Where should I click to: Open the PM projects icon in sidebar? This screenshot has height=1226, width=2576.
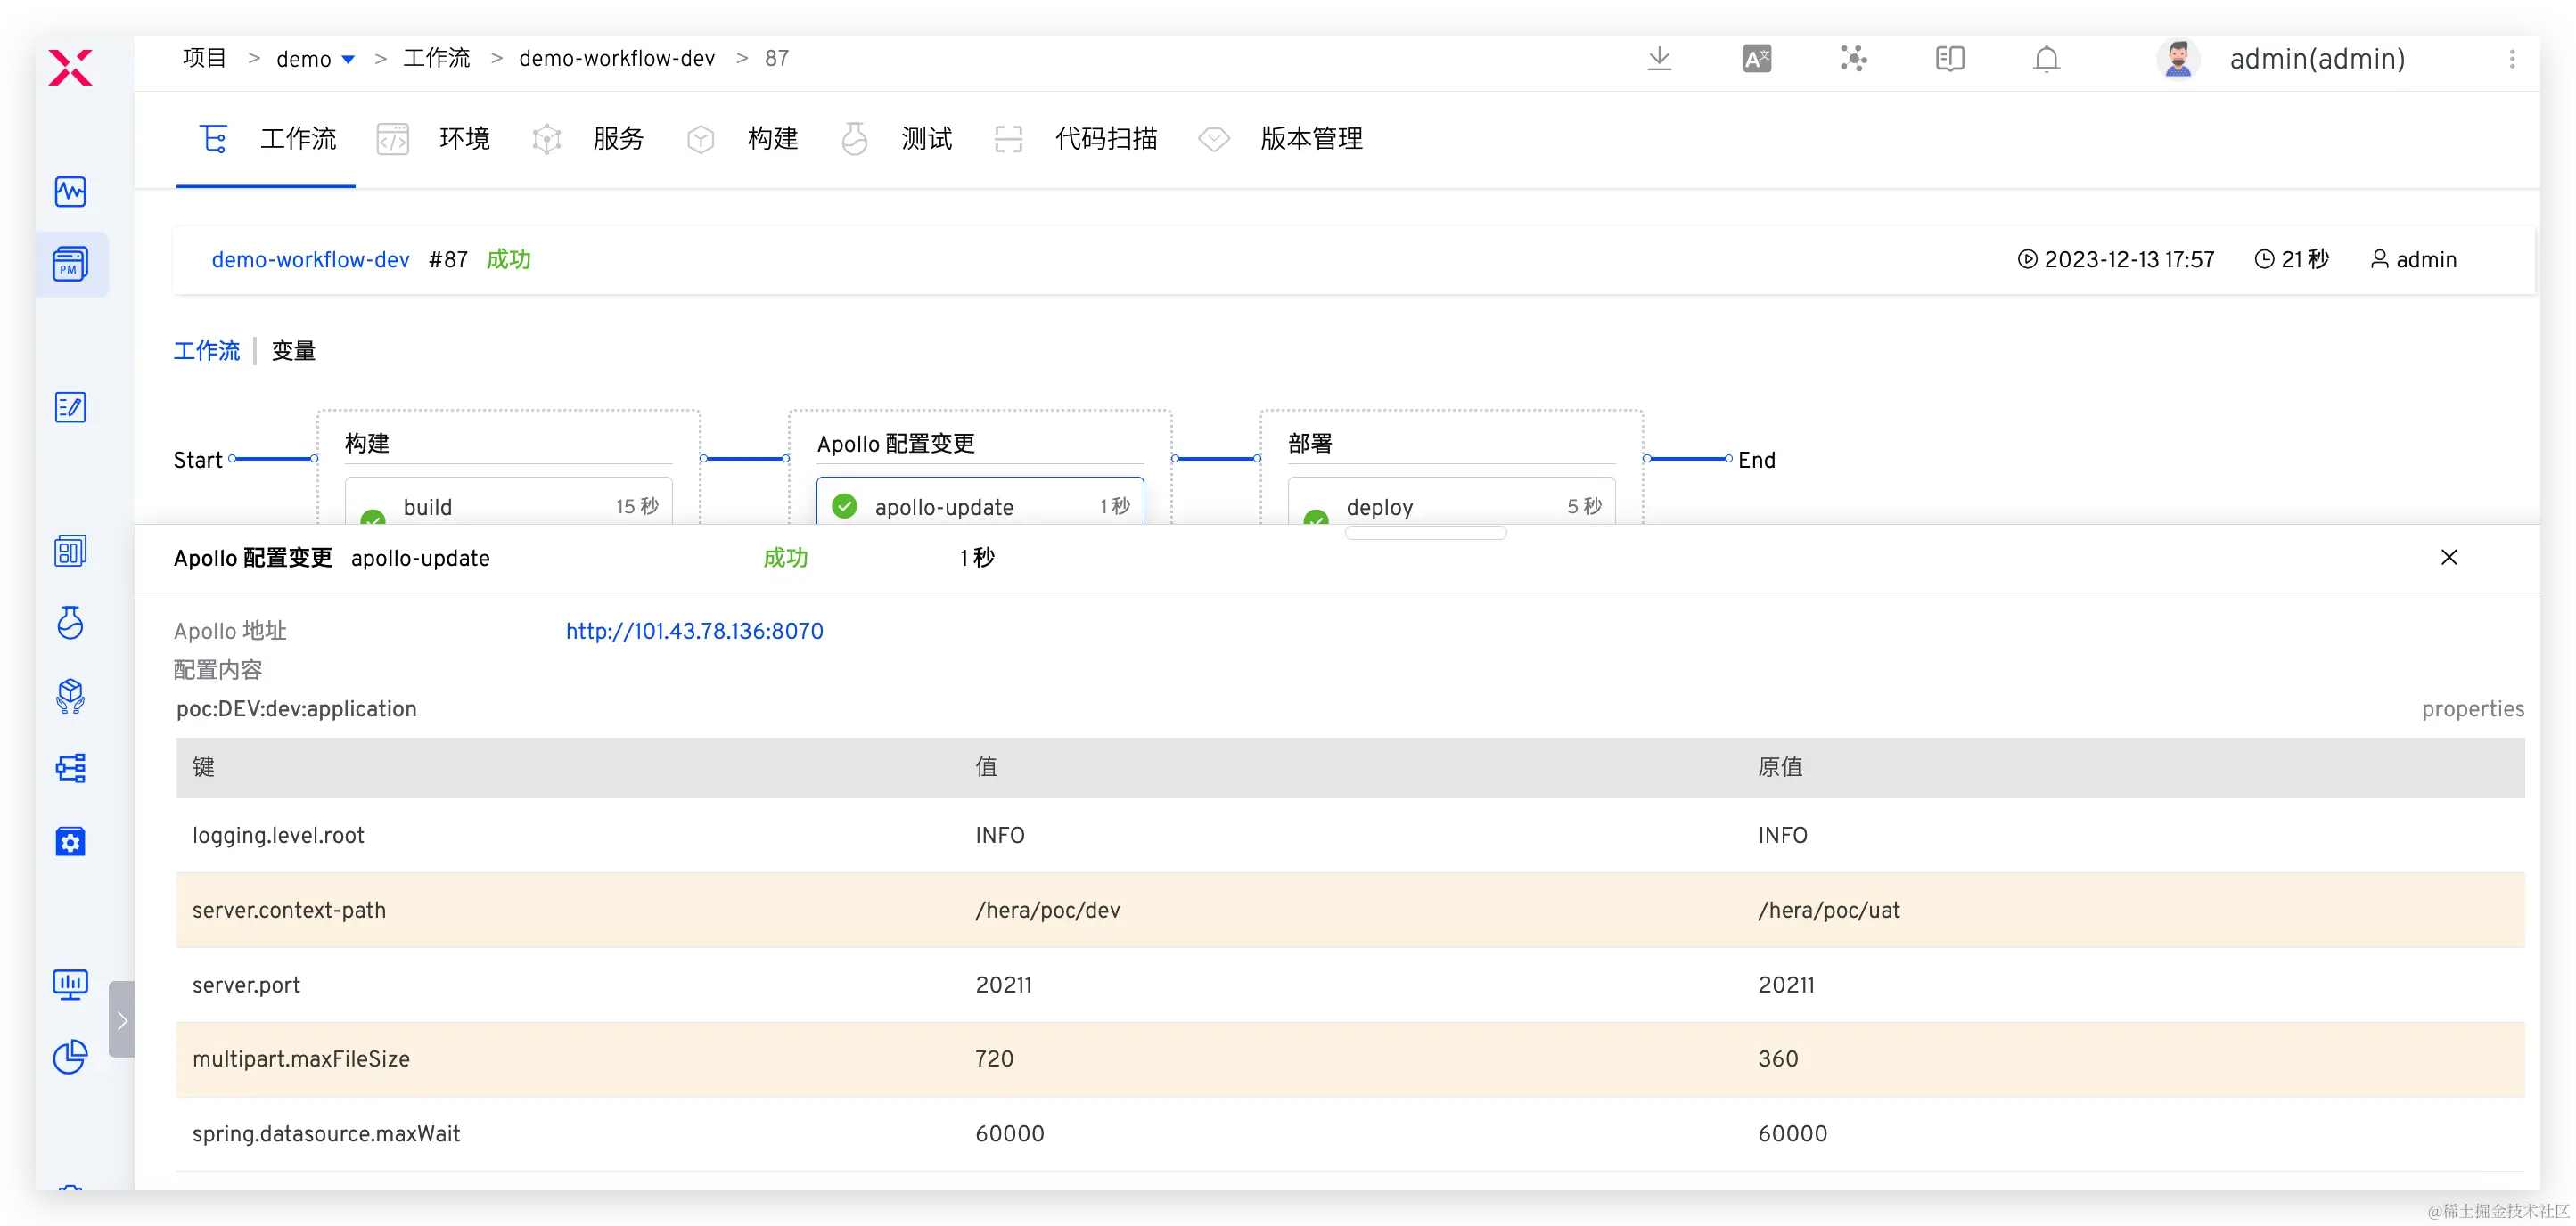(70, 264)
